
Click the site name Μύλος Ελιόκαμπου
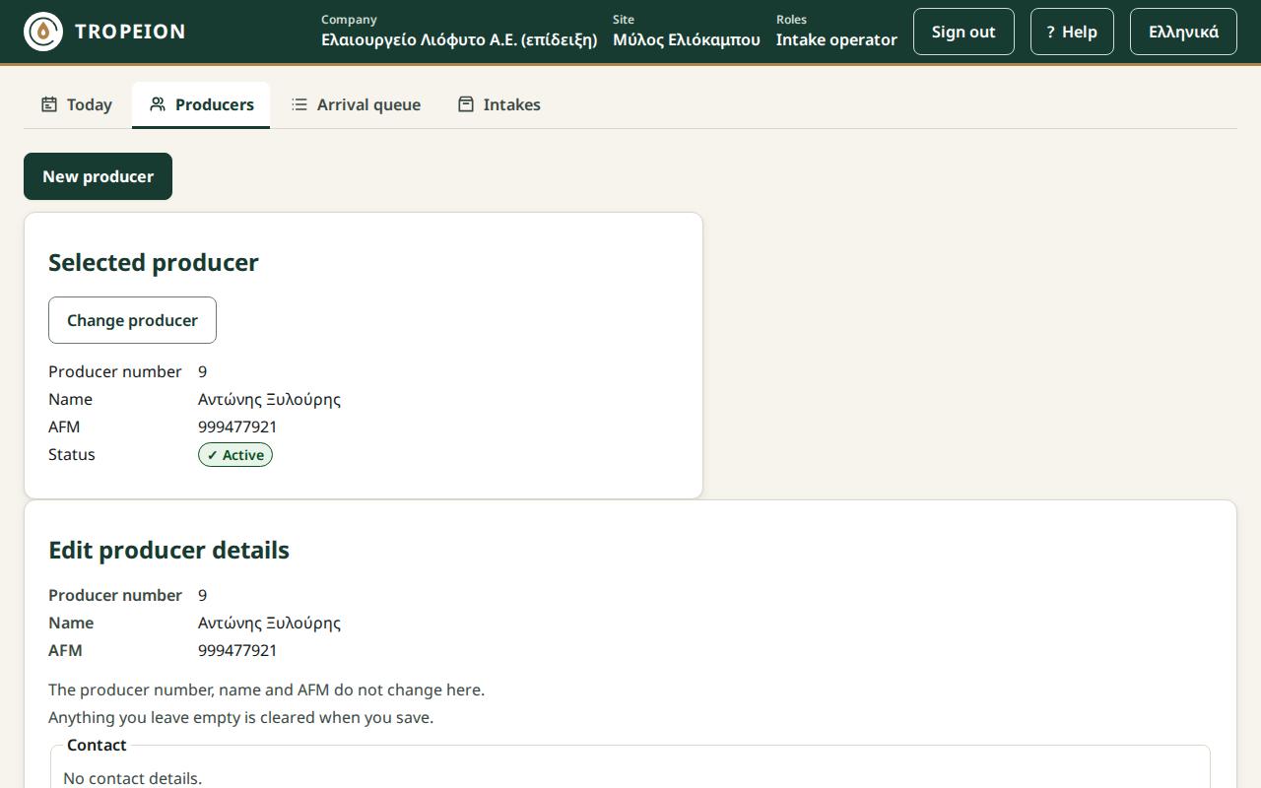[687, 40]
